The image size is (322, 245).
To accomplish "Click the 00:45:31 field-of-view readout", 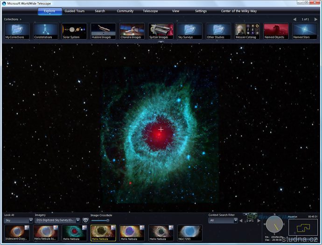I will point(313,217).
